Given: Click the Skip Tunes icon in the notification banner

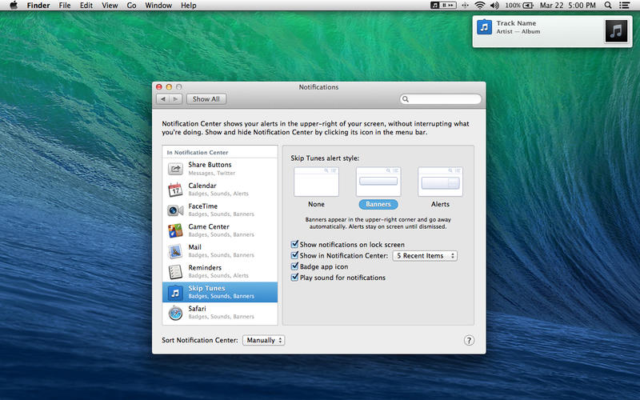Looking at the screenshot, I should 485,27.
